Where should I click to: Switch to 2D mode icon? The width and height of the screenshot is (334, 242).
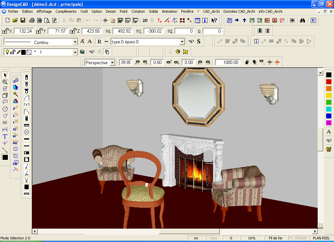(145, 20)
